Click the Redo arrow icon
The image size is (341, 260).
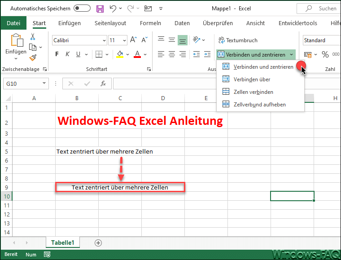pos(131,9)
